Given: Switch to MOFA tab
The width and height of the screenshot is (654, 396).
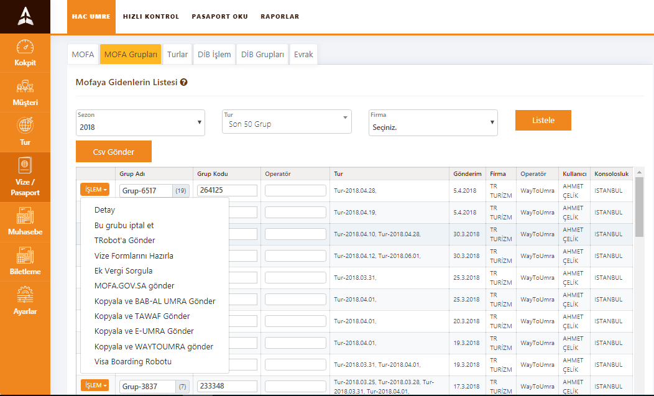Looking at the screenshot, I should (x=83, y=54).
